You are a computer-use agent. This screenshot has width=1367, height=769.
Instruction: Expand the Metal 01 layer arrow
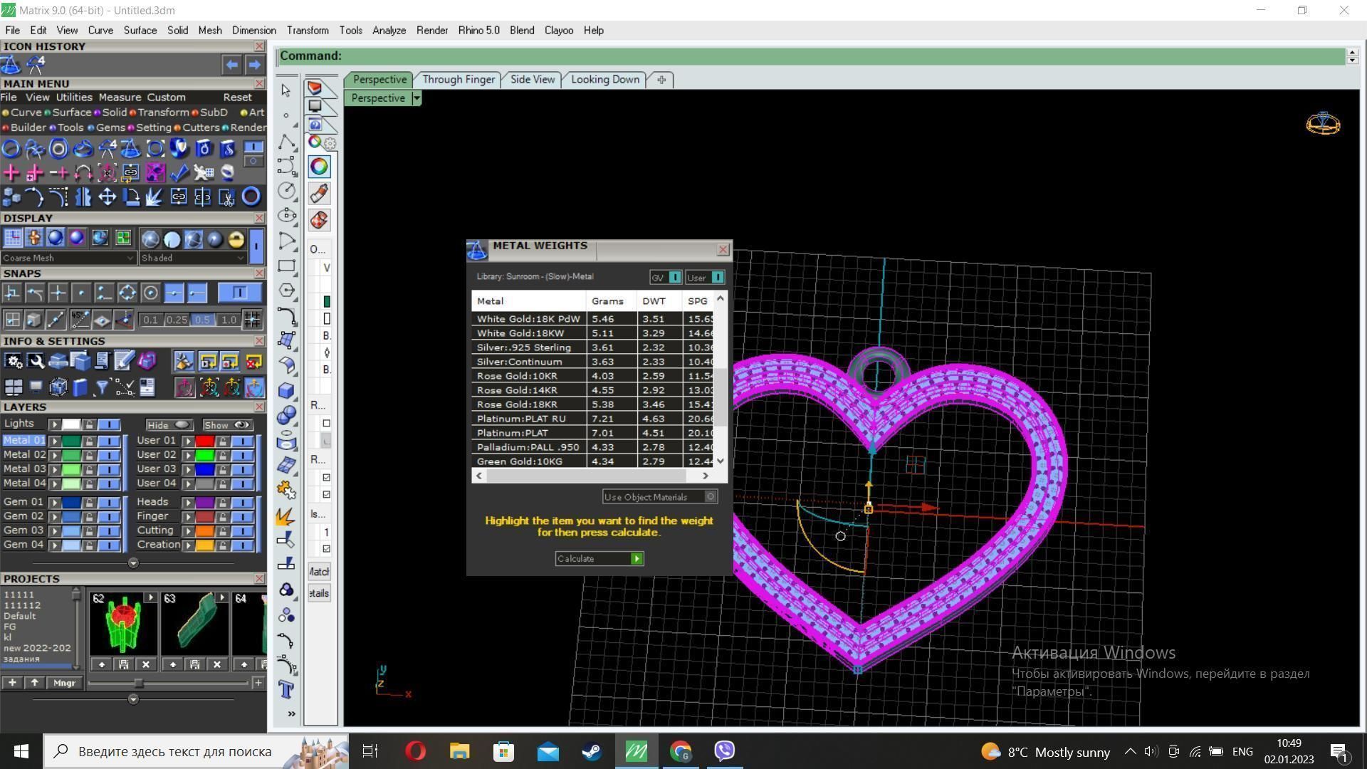(54, 441)
